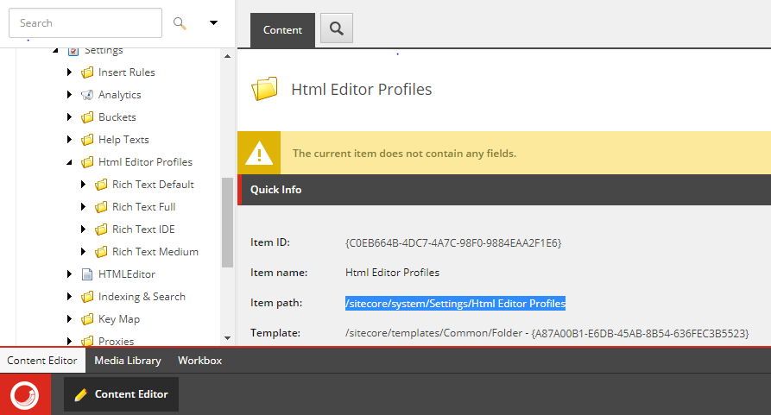Click the highlighted item path value
The height and width of the screenshot is (415, 771).
pos(455,304)
